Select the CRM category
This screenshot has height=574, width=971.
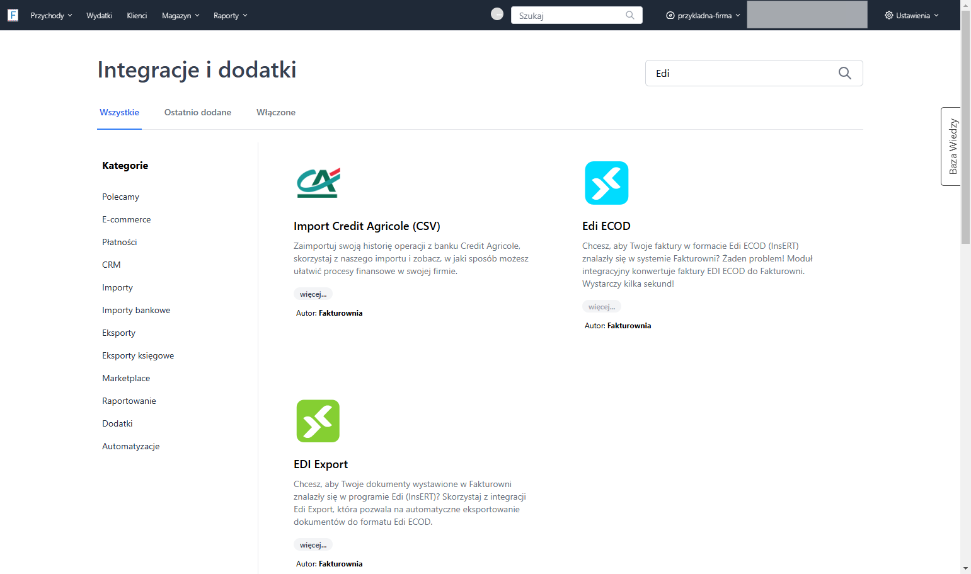point(112,265)
